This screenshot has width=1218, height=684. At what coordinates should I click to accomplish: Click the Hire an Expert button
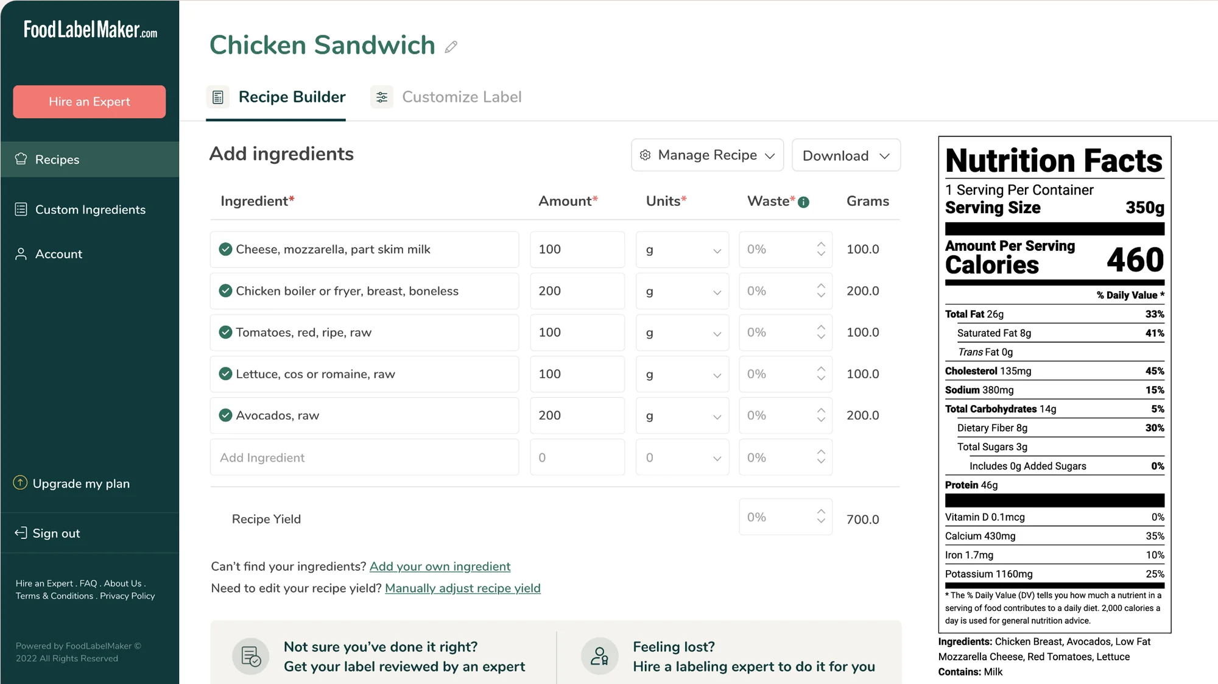click(x=89, y=101)
